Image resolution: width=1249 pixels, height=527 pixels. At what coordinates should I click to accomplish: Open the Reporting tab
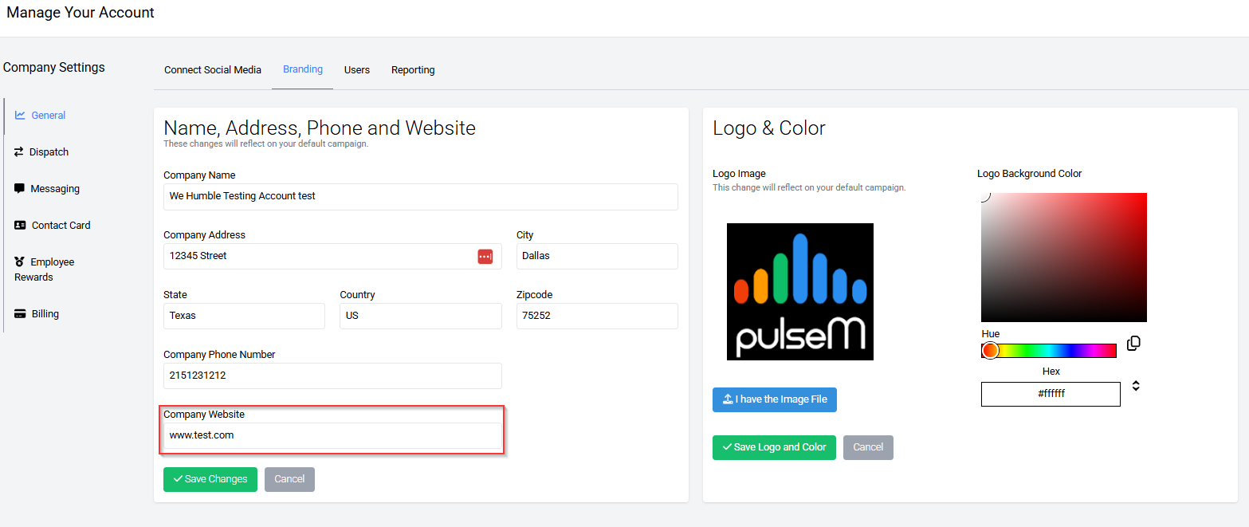click(x=413, y=70)
